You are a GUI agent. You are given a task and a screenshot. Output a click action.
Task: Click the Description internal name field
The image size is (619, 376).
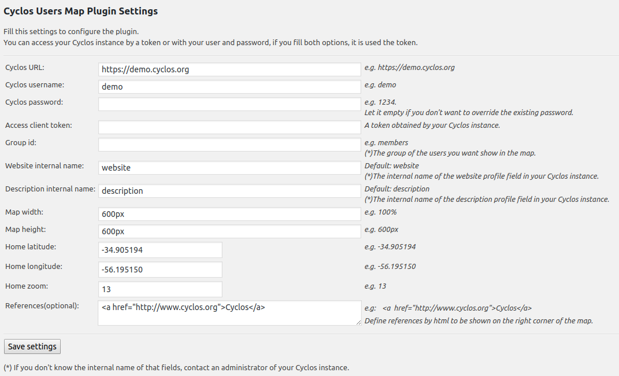229,191
